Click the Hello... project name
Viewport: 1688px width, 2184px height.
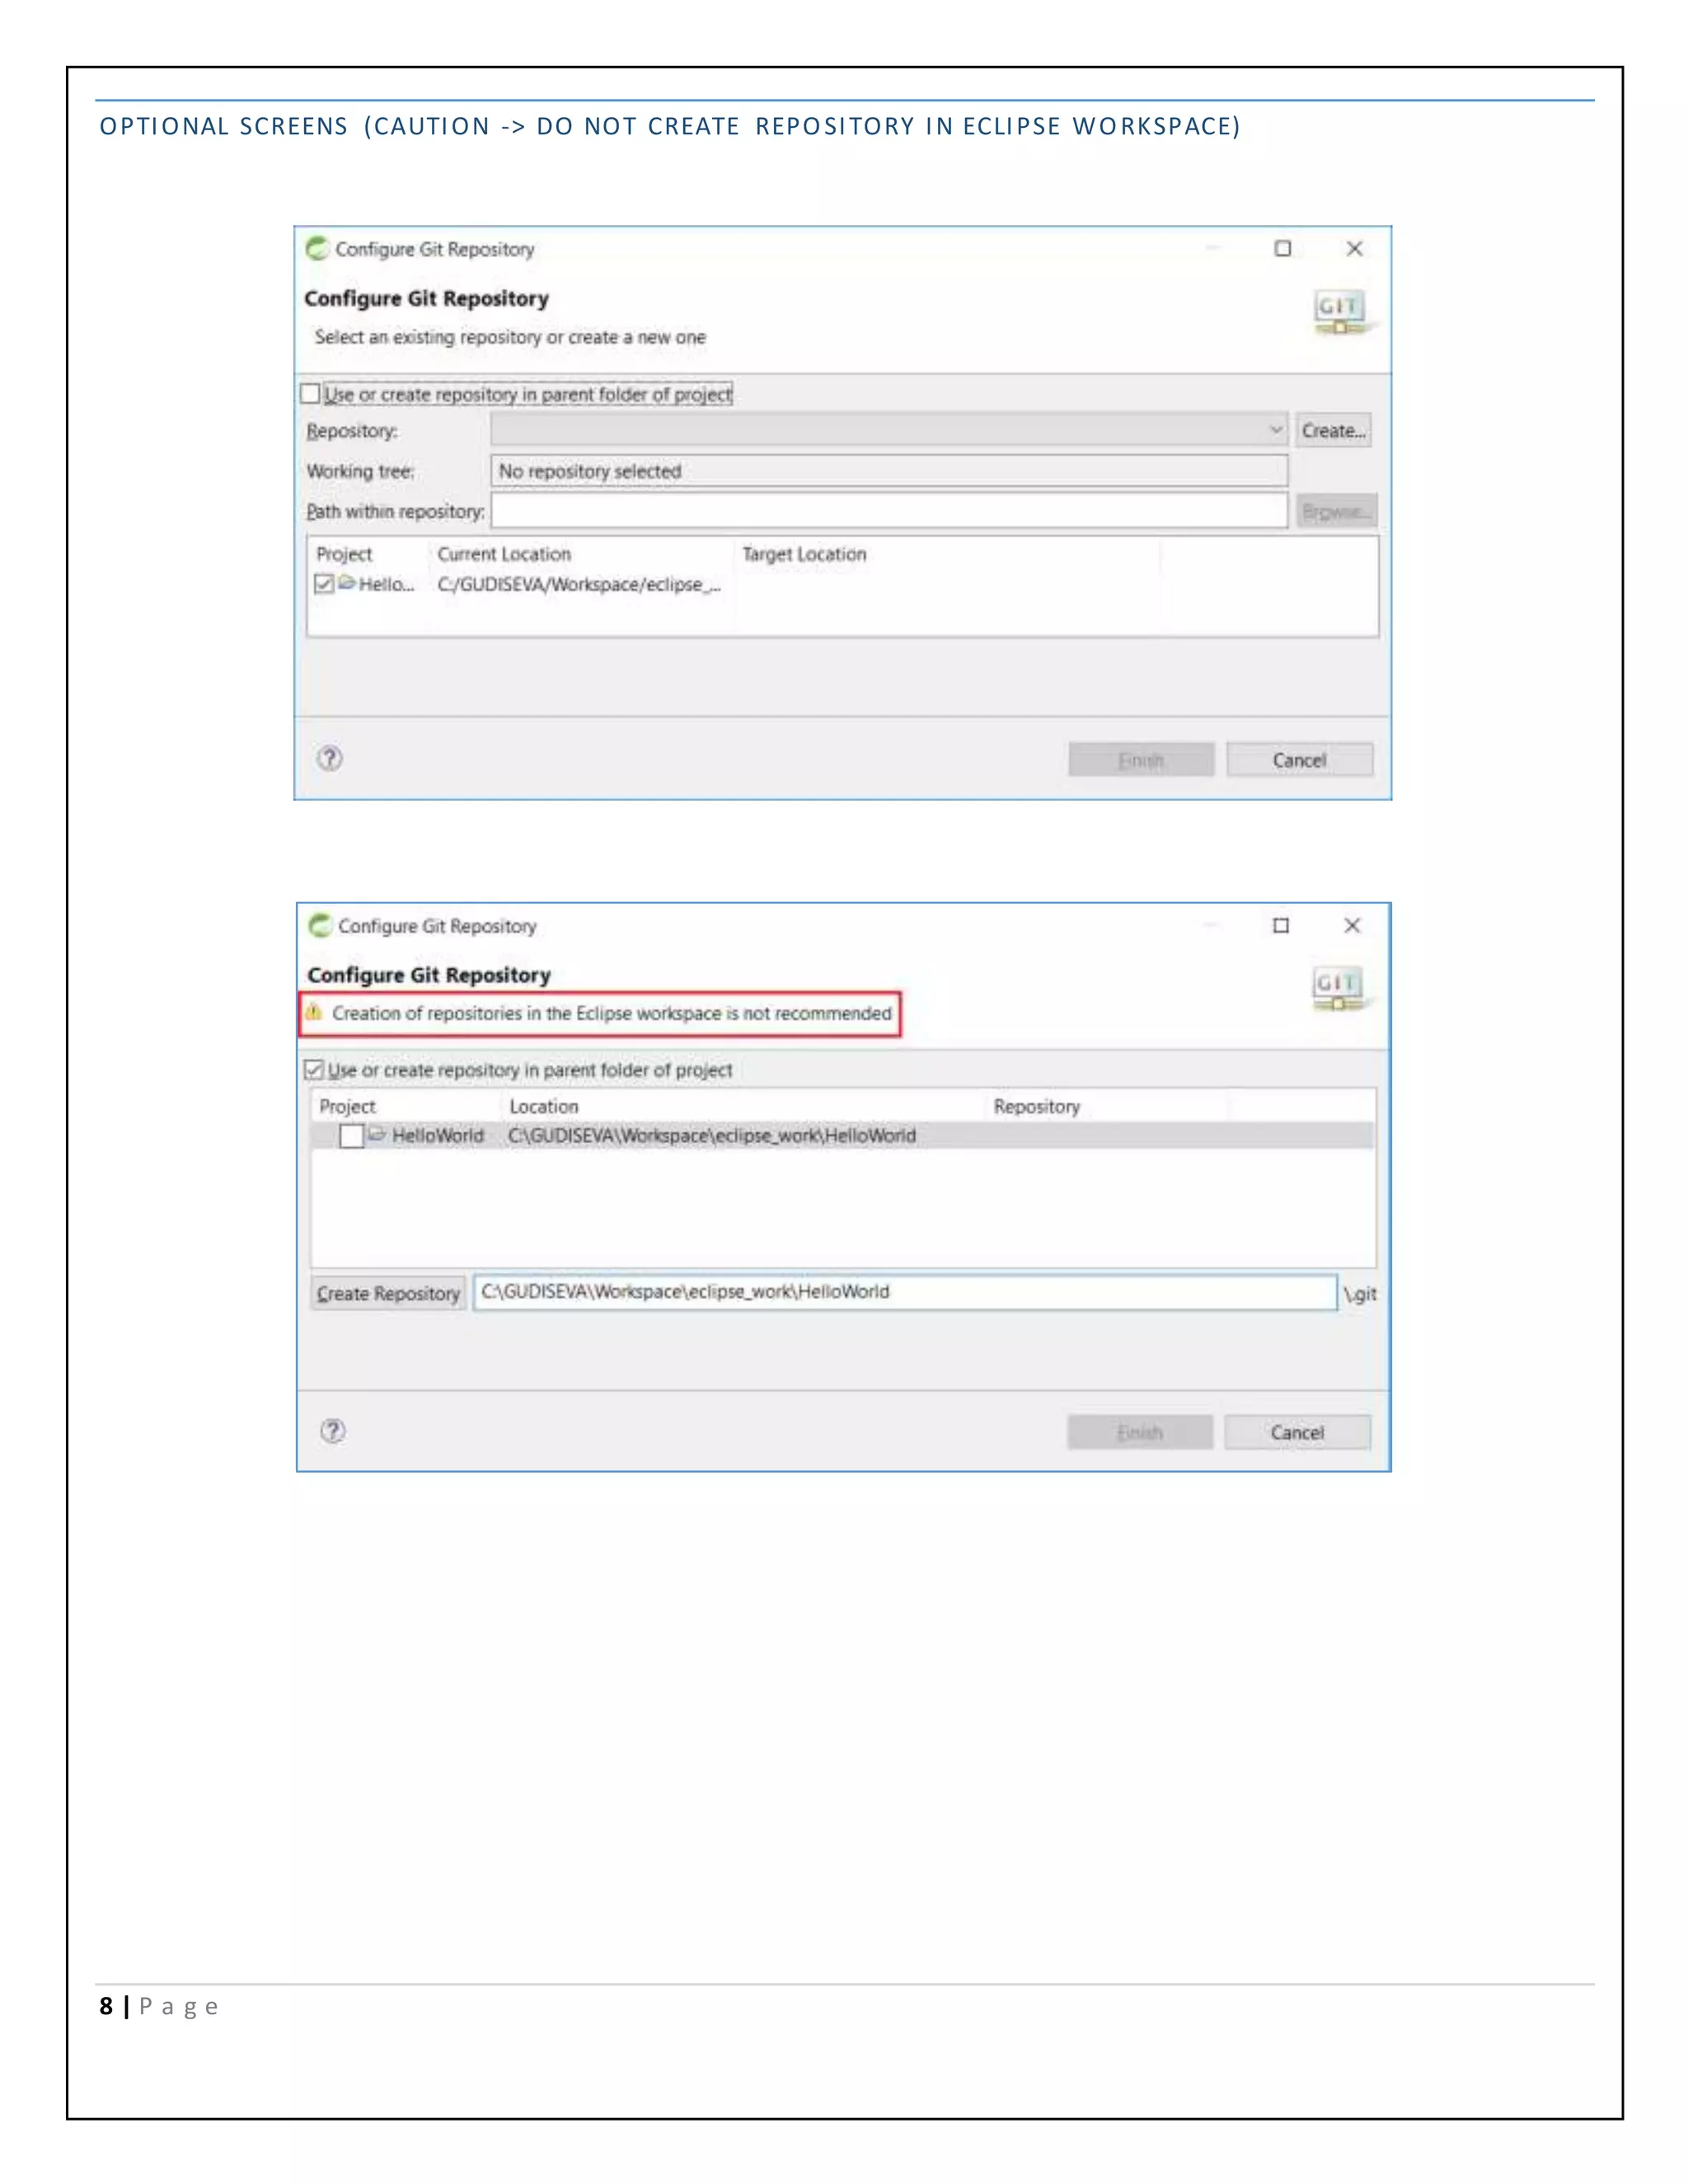386,584
